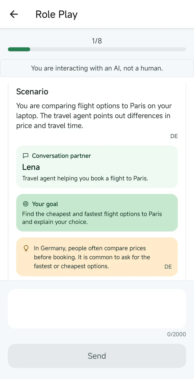194x379 pixels.
Task: Click the scenario description text about Paris
Action: 94,116
